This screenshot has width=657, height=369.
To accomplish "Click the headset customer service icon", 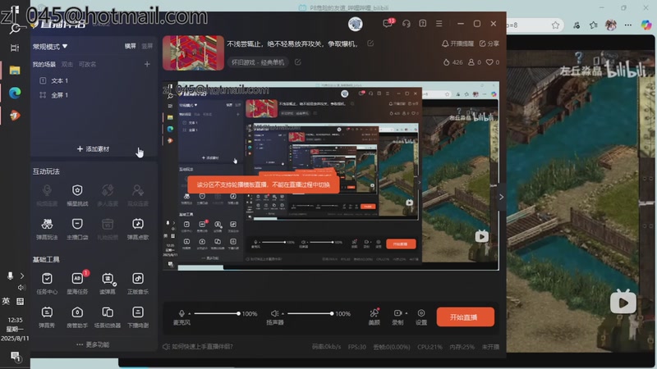I will click(406, 24).
